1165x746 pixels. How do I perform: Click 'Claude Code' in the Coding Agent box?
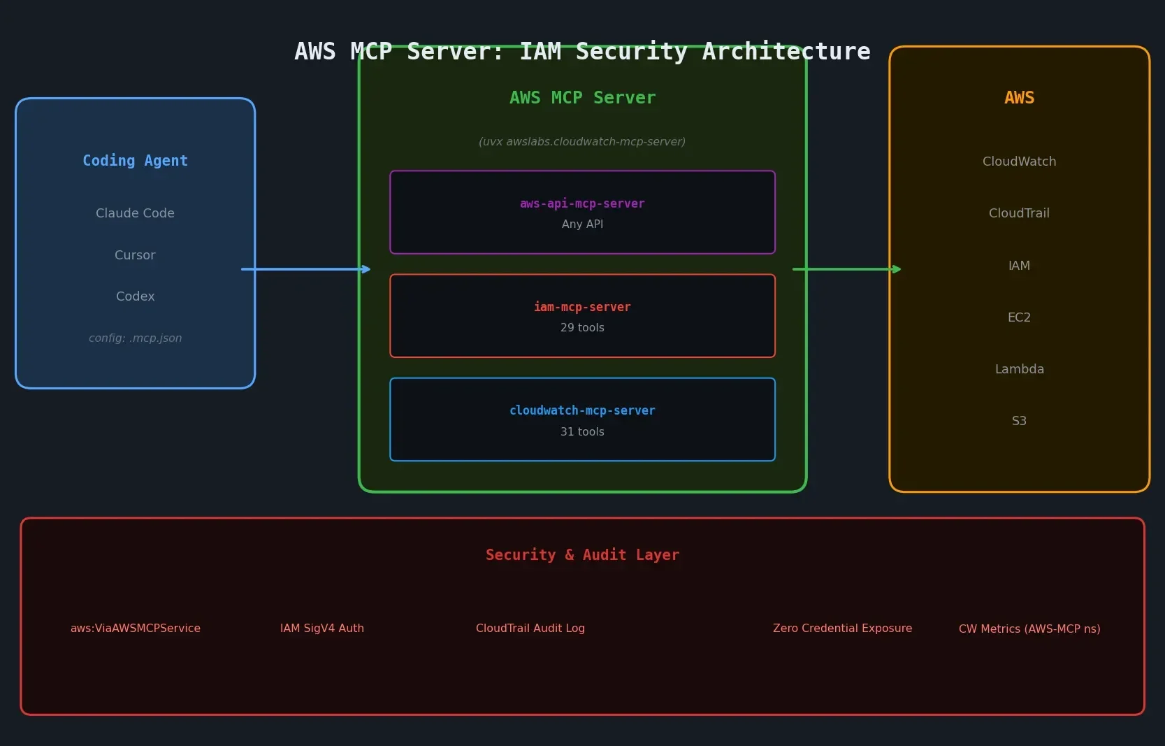pyautogui.click(x=135, y=213)
